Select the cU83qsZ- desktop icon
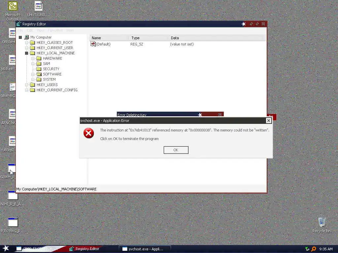 pos(9,144)
